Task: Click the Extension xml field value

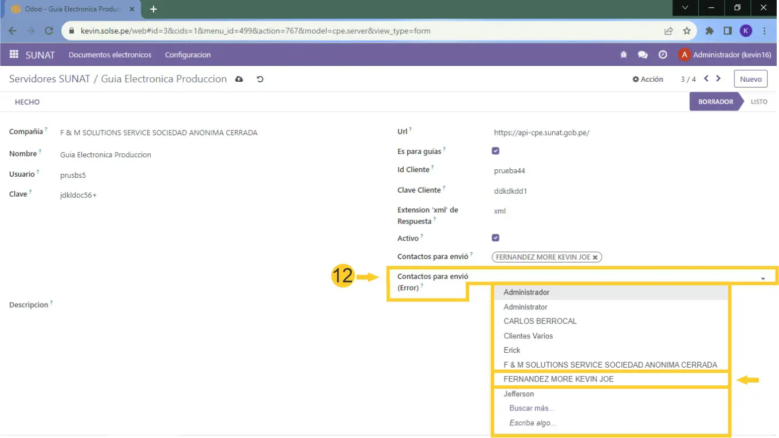Action: pos(499,211)
